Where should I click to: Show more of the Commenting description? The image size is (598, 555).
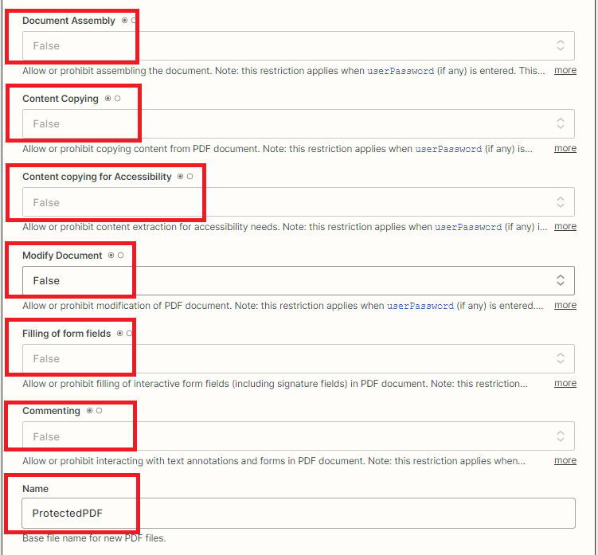(x=565, y=460)
